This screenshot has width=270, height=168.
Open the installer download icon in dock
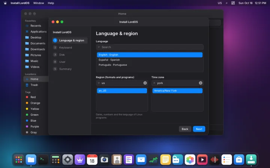(251, 160)
